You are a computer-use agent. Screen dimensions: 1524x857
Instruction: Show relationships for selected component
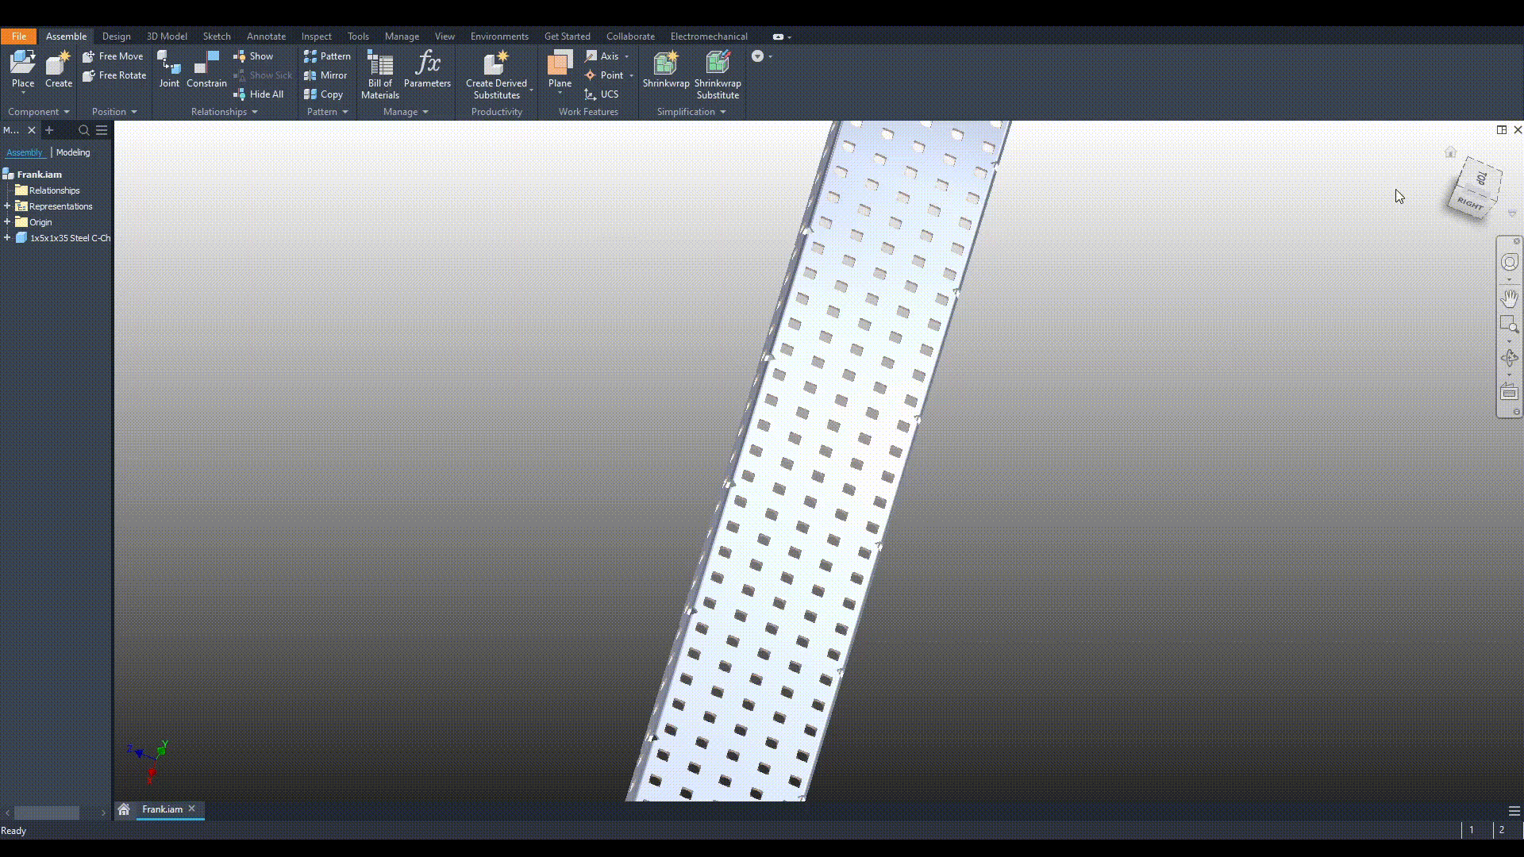253,56
